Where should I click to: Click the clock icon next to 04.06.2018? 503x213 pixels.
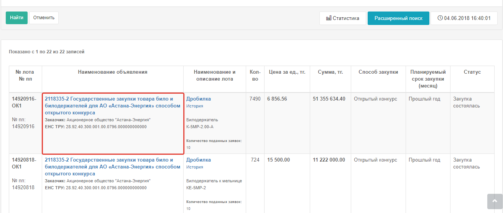(x=440, y=18)
